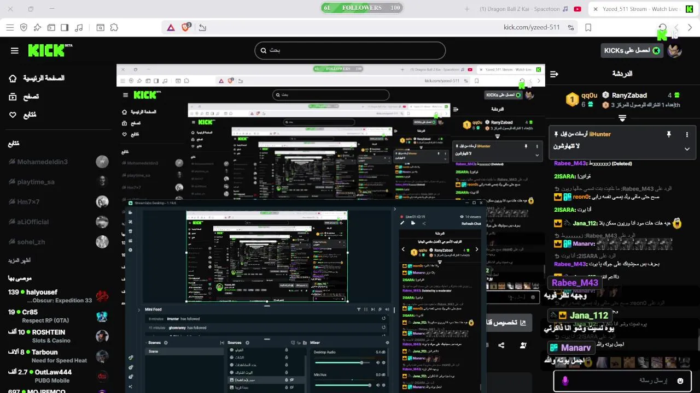
Task: Open the Kick site hamburger menu
Action: (15, 51)
